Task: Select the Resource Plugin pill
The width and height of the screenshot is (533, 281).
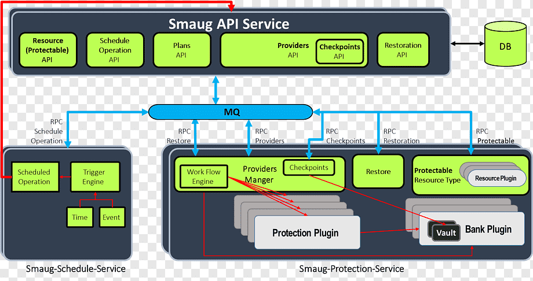Action: pos(497,178)
